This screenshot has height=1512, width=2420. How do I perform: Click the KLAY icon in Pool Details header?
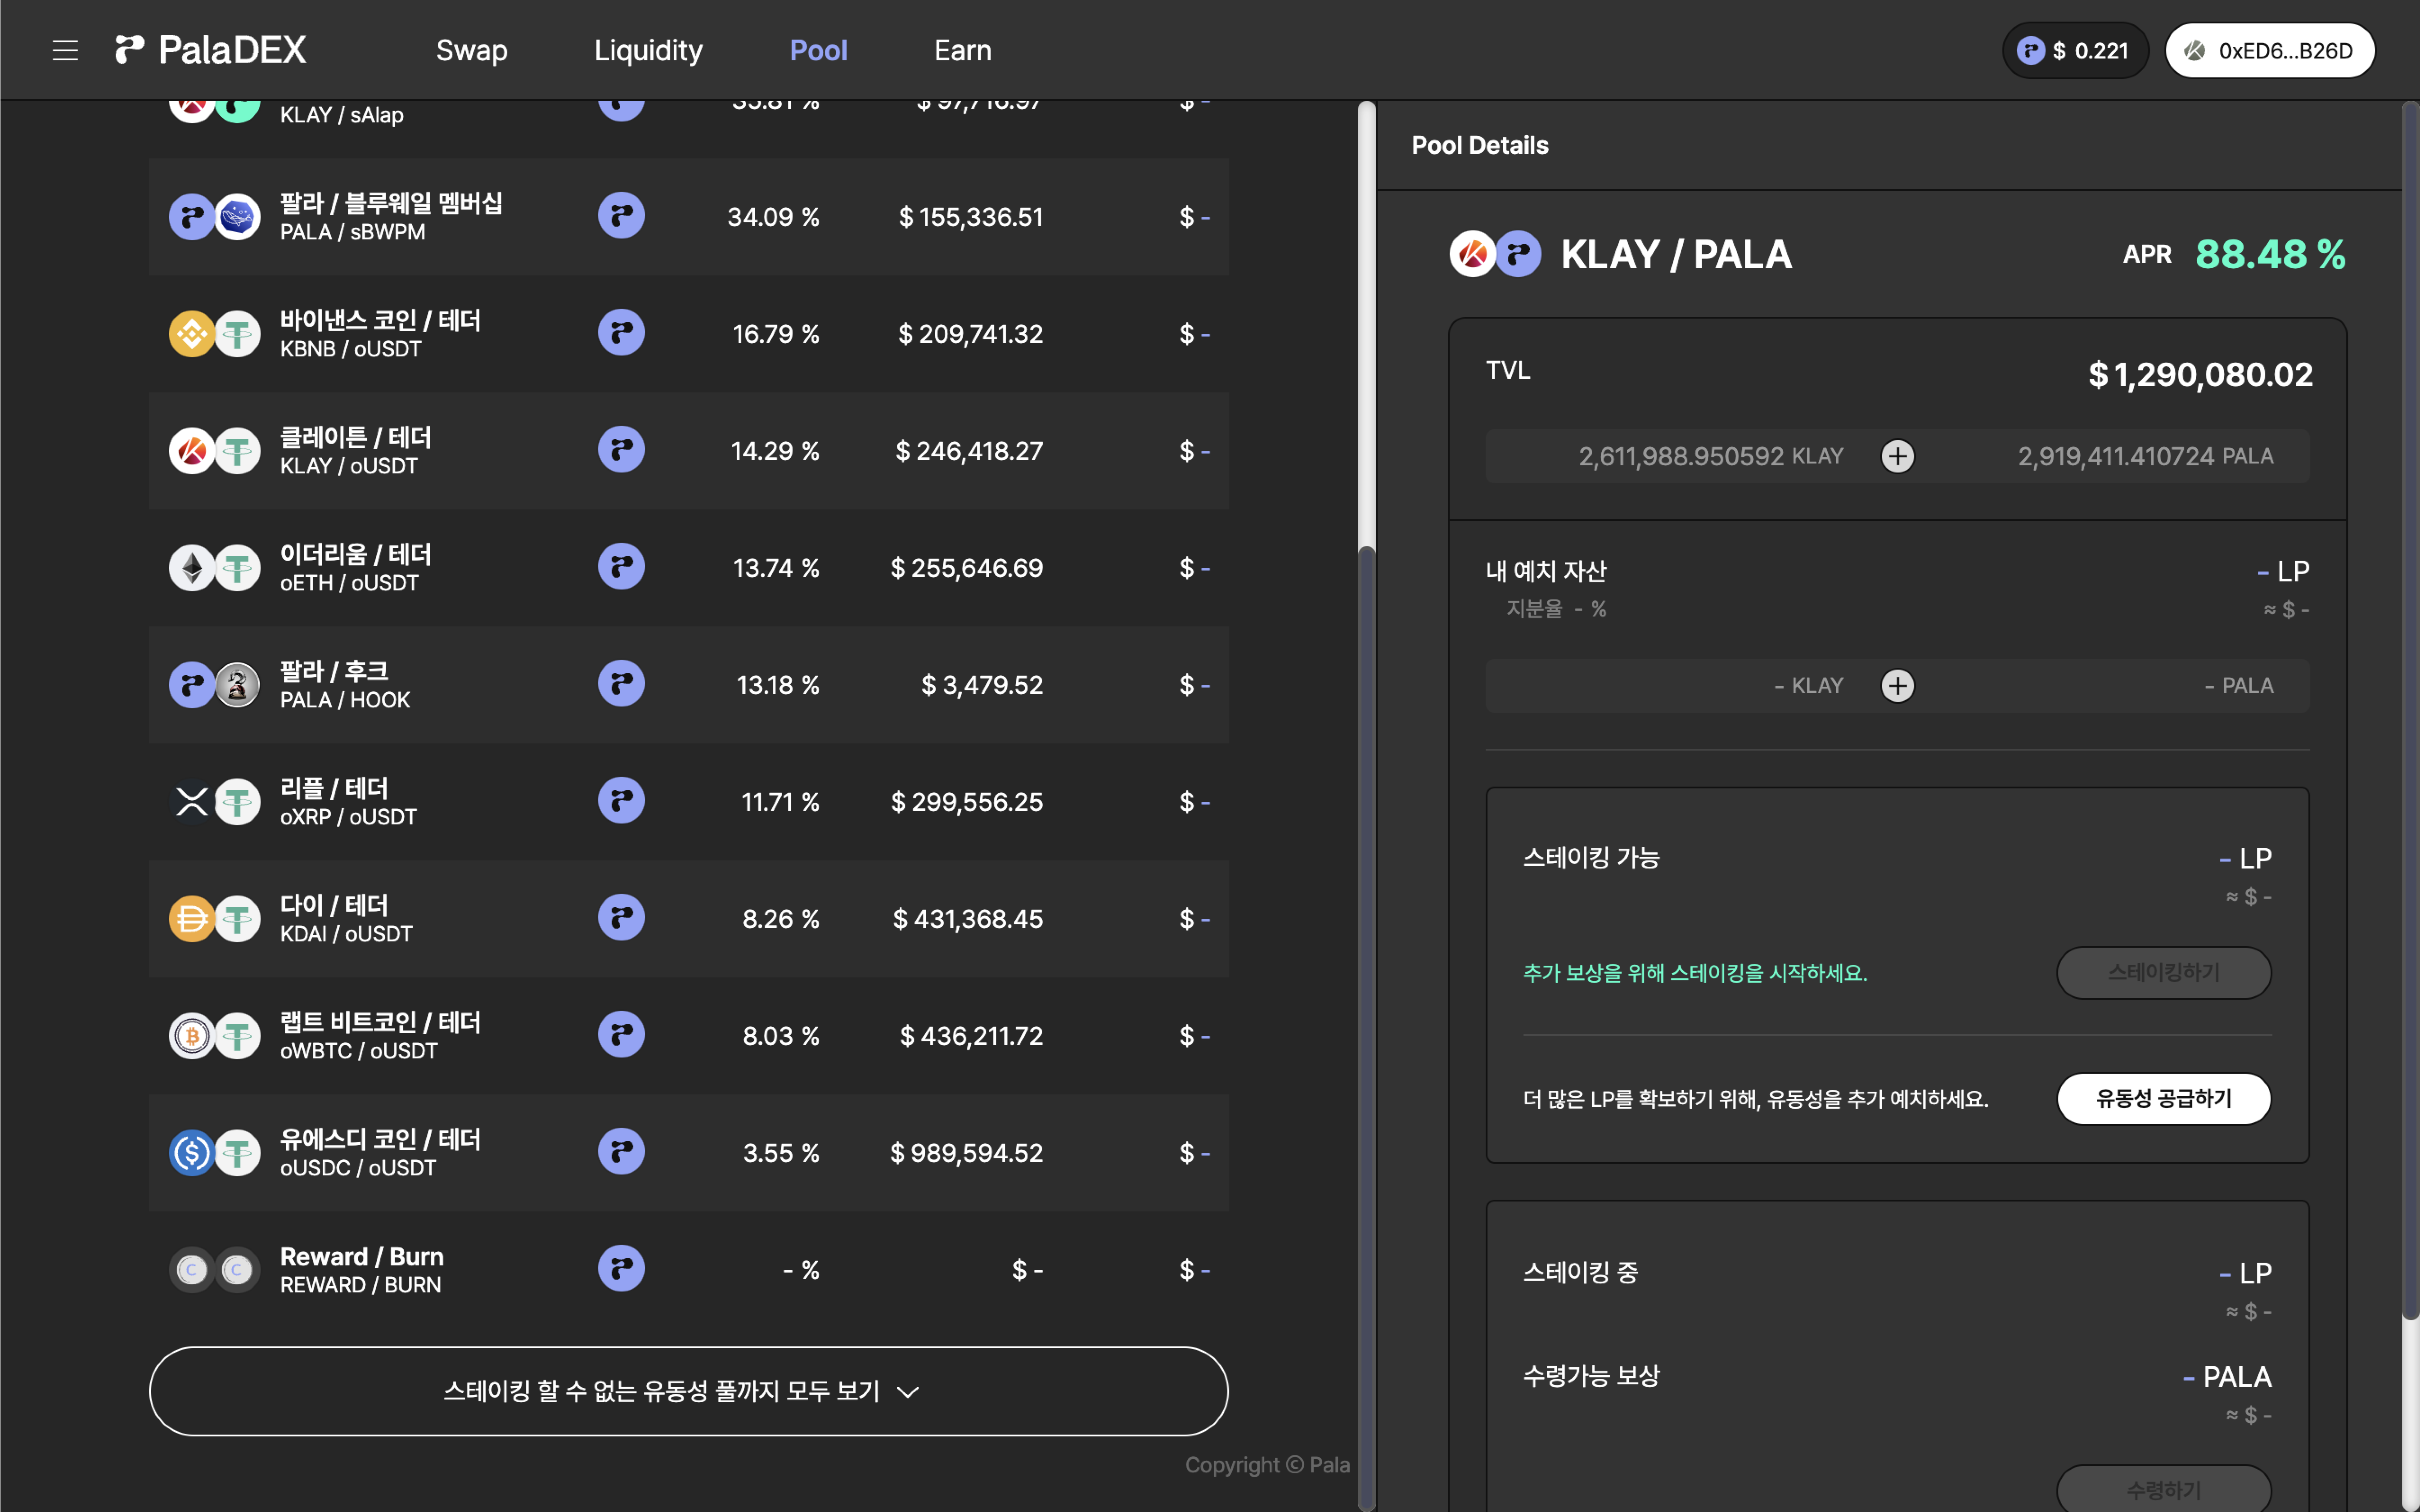1473,254
